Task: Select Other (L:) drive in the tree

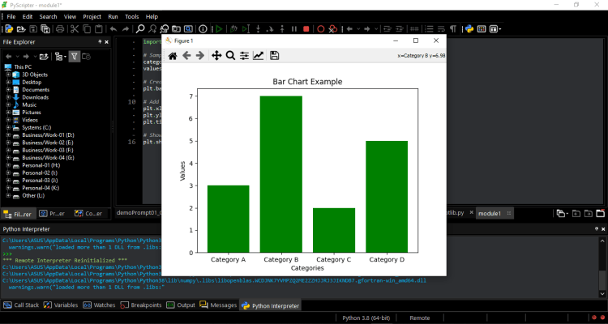Action: point(33,195)
